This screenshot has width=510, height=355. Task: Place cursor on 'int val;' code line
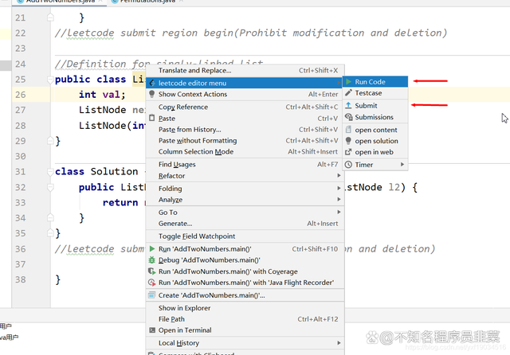[102, 95]
